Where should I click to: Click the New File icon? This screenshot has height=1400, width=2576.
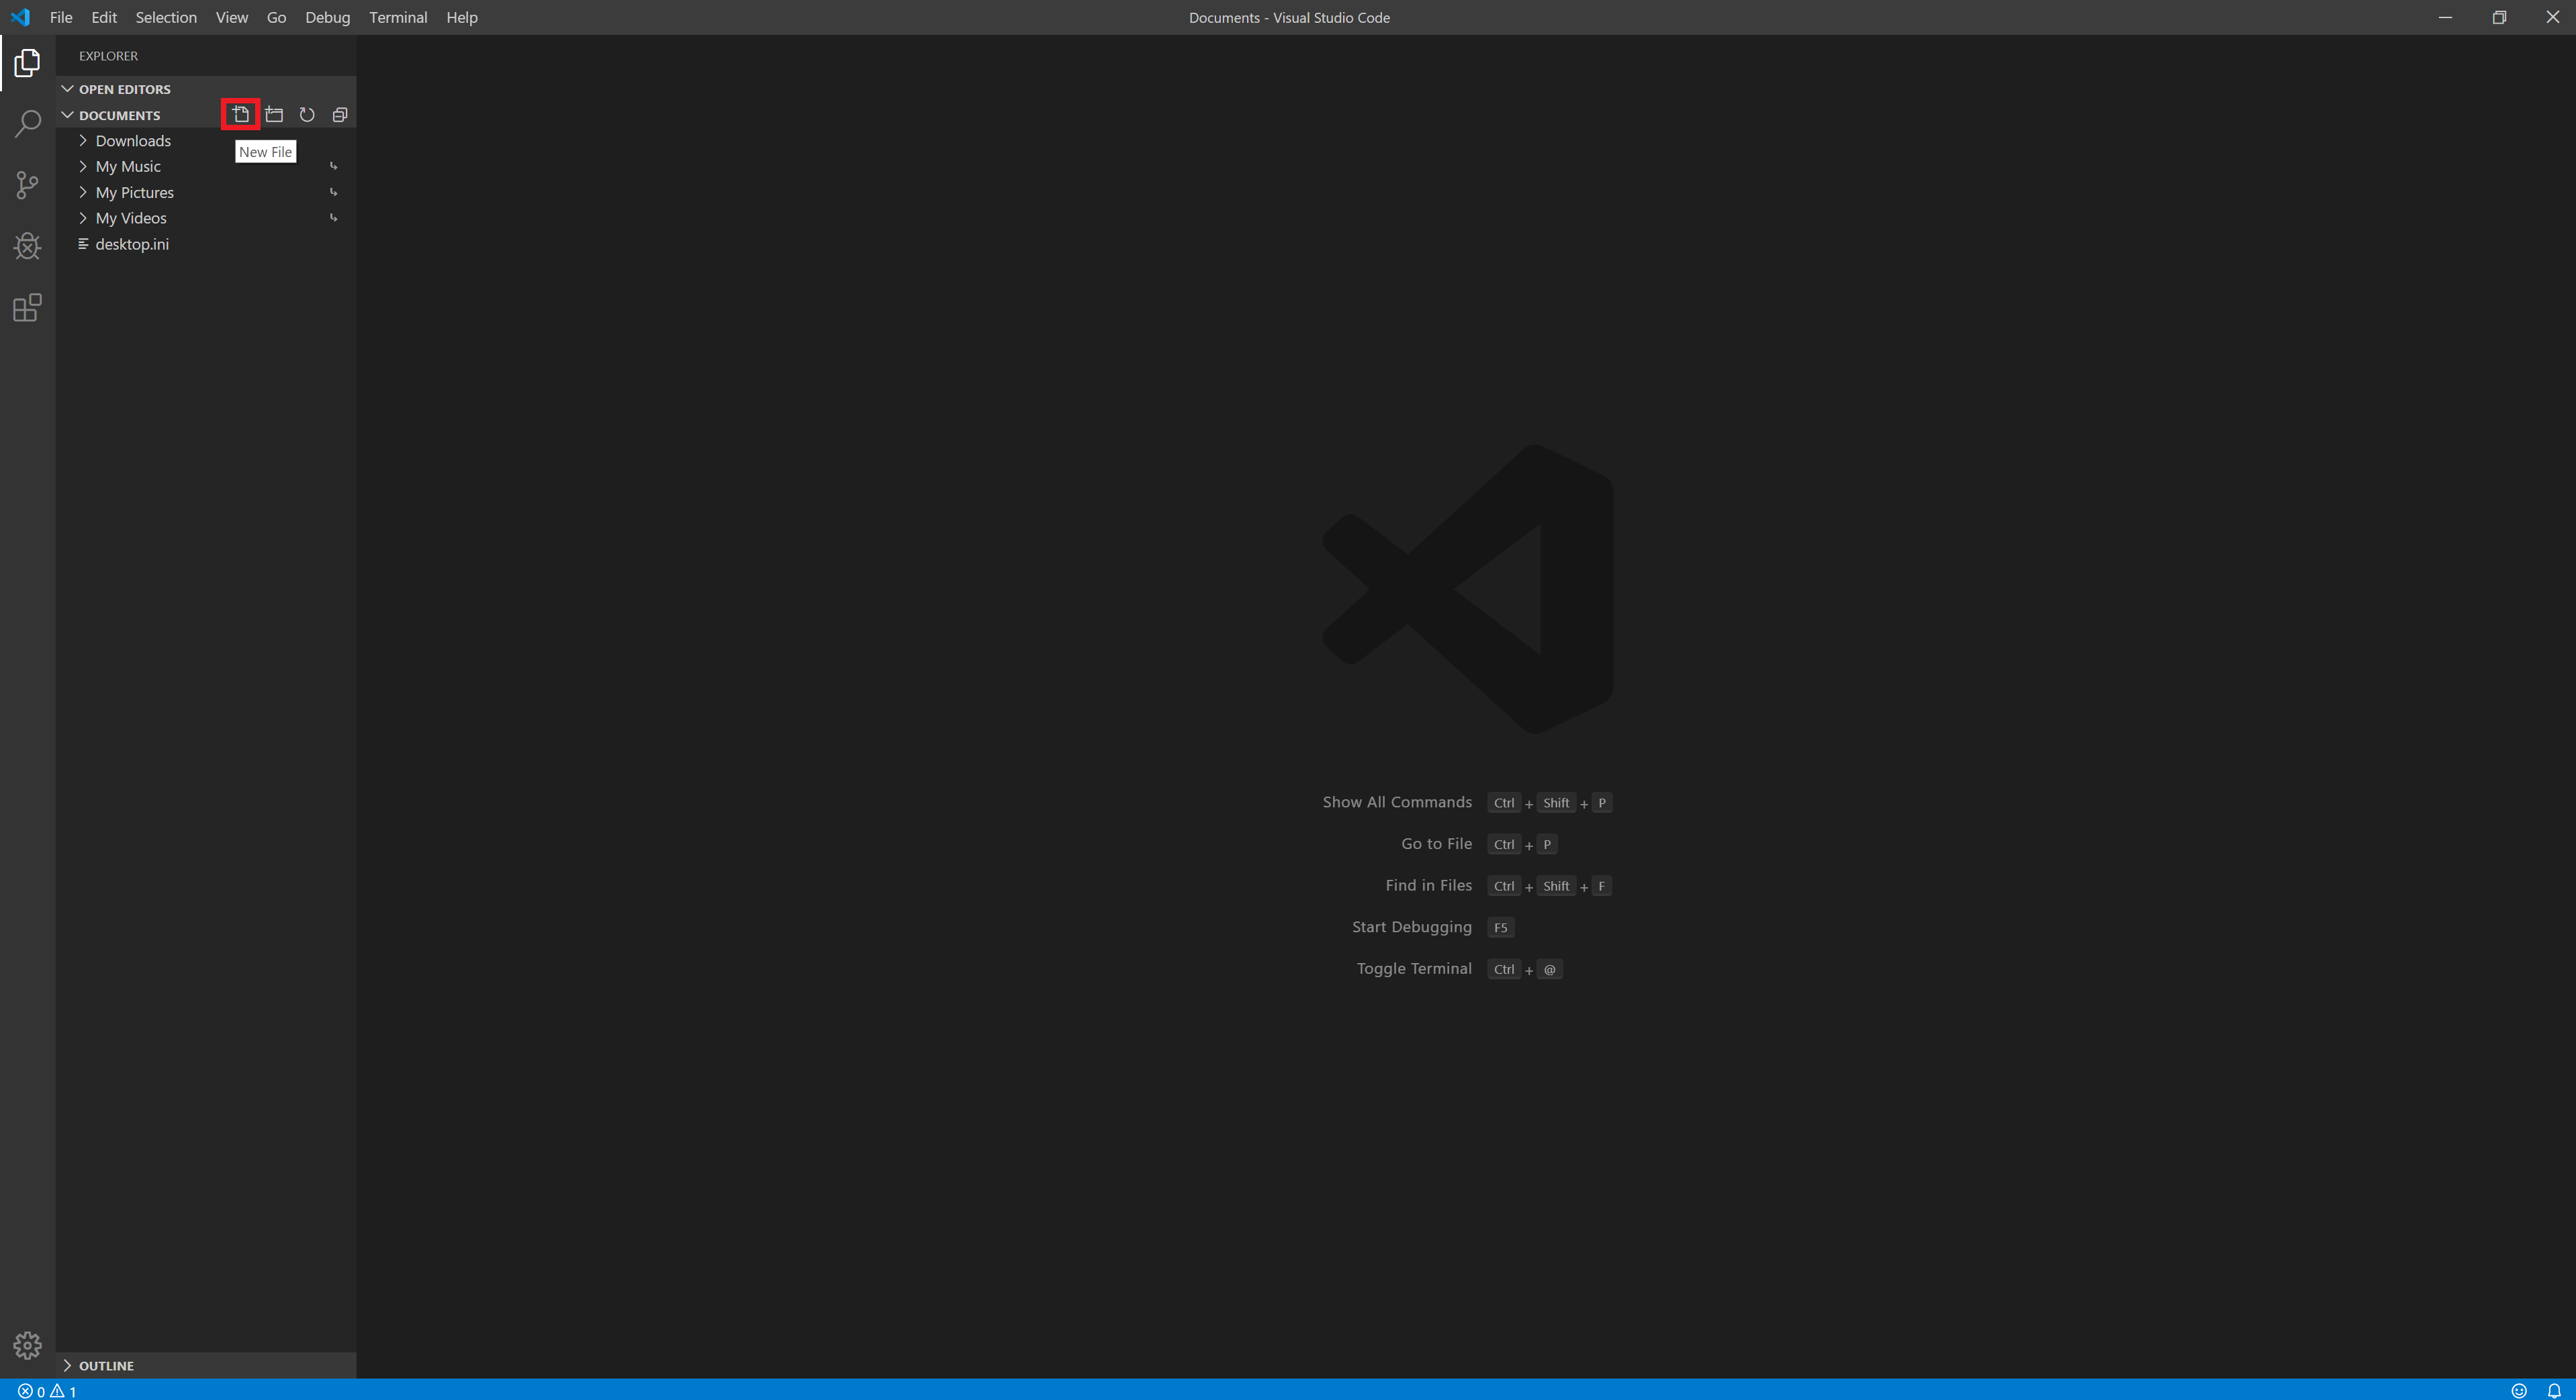coord(241,115)
